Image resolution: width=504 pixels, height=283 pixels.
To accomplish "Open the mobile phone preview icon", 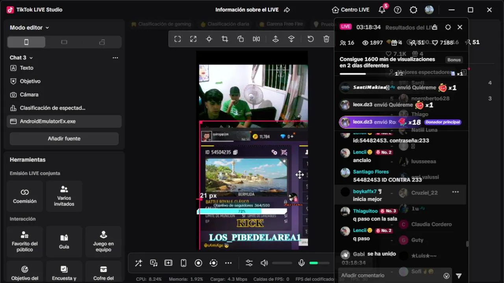I will click(x=183, y=263).
